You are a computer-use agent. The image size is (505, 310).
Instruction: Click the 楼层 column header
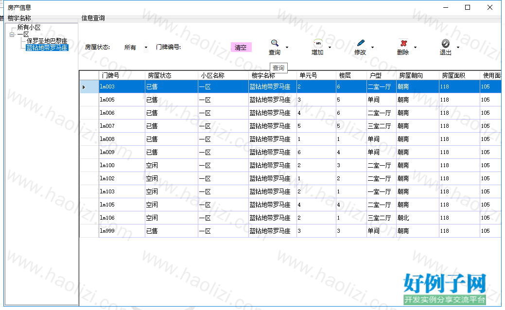[351, 75]
